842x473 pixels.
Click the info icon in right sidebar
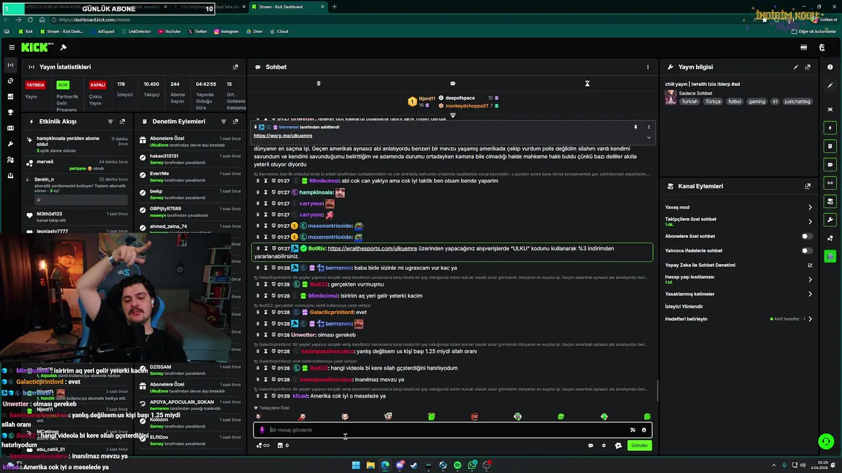[x=830, y=67]
